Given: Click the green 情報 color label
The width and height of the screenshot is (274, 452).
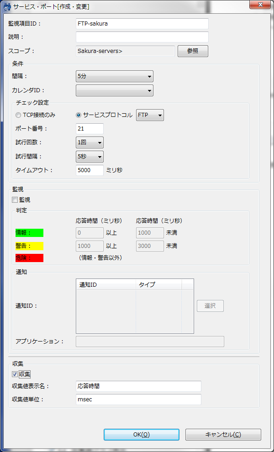Looking at the screenshot, I should tap(29, 233).
